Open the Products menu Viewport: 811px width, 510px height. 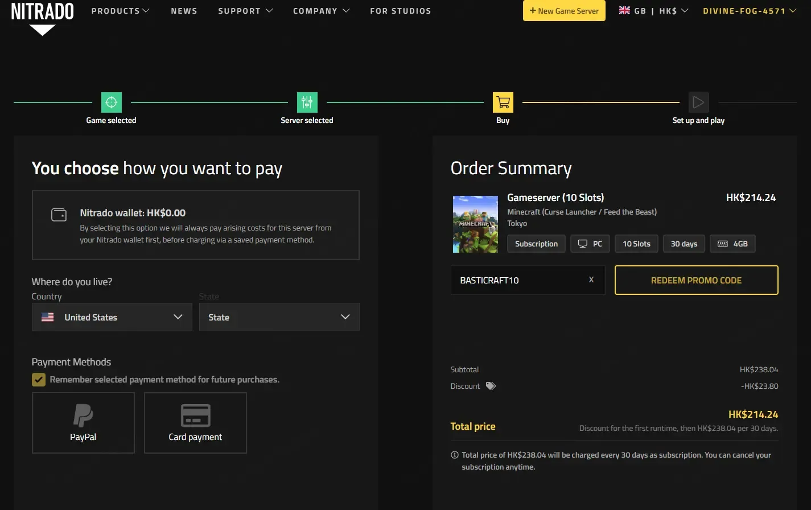click(x=120, y=11)
